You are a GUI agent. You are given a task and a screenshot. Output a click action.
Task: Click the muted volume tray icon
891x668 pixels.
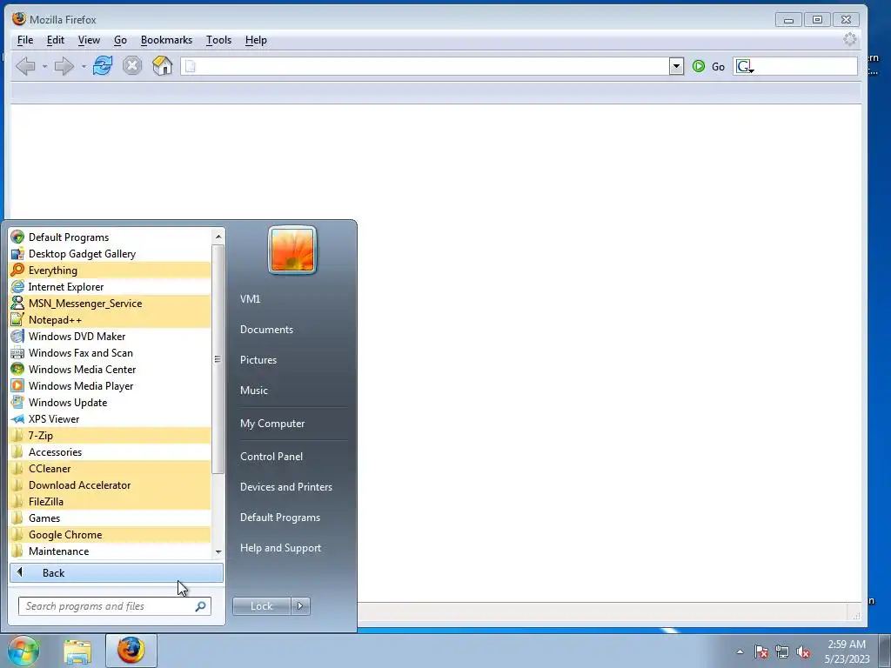(803, 652)
